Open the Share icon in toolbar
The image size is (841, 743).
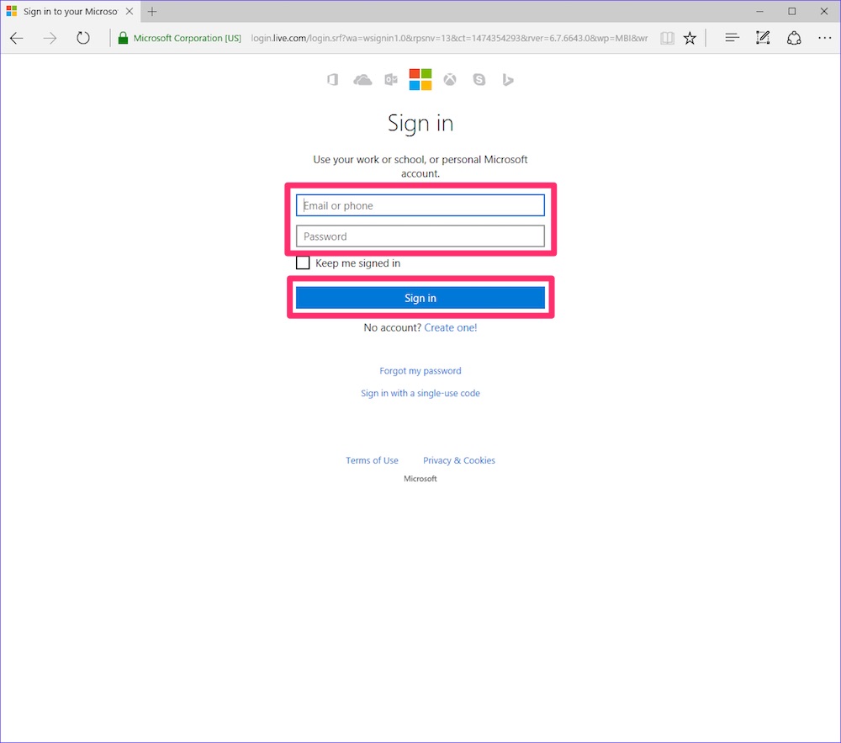pyautogui.click(x=794, y=38)
